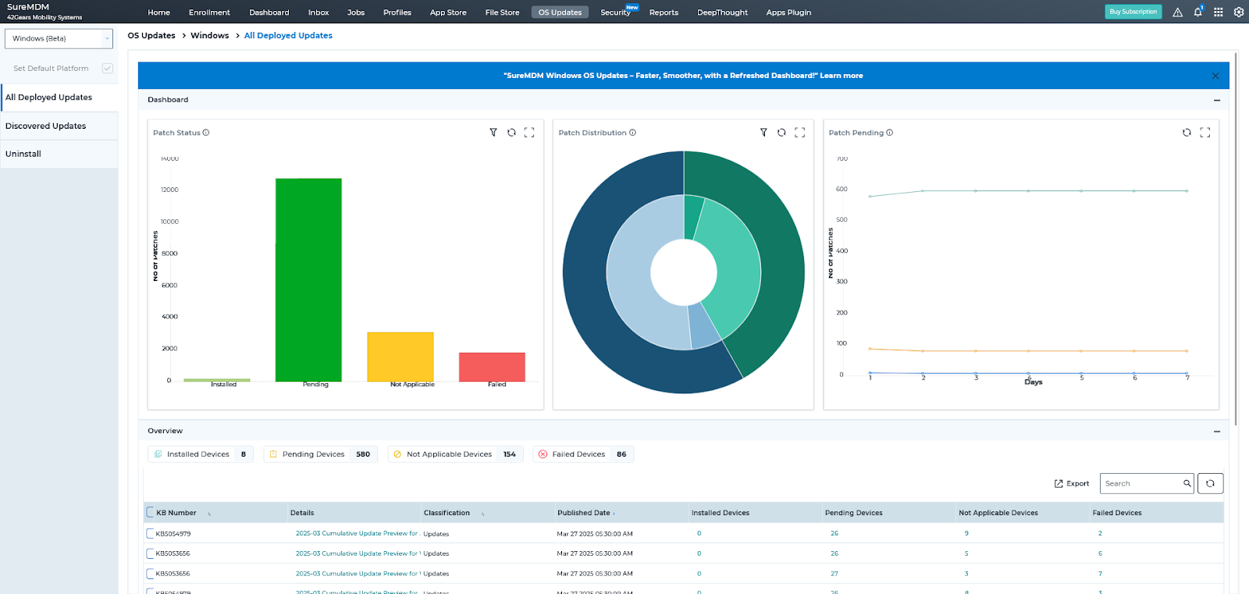Viewport: 1249px width, 594px height.
Task: Check the KB5053656 row with 26 pending devices
Action: click(x=150, y=553)
